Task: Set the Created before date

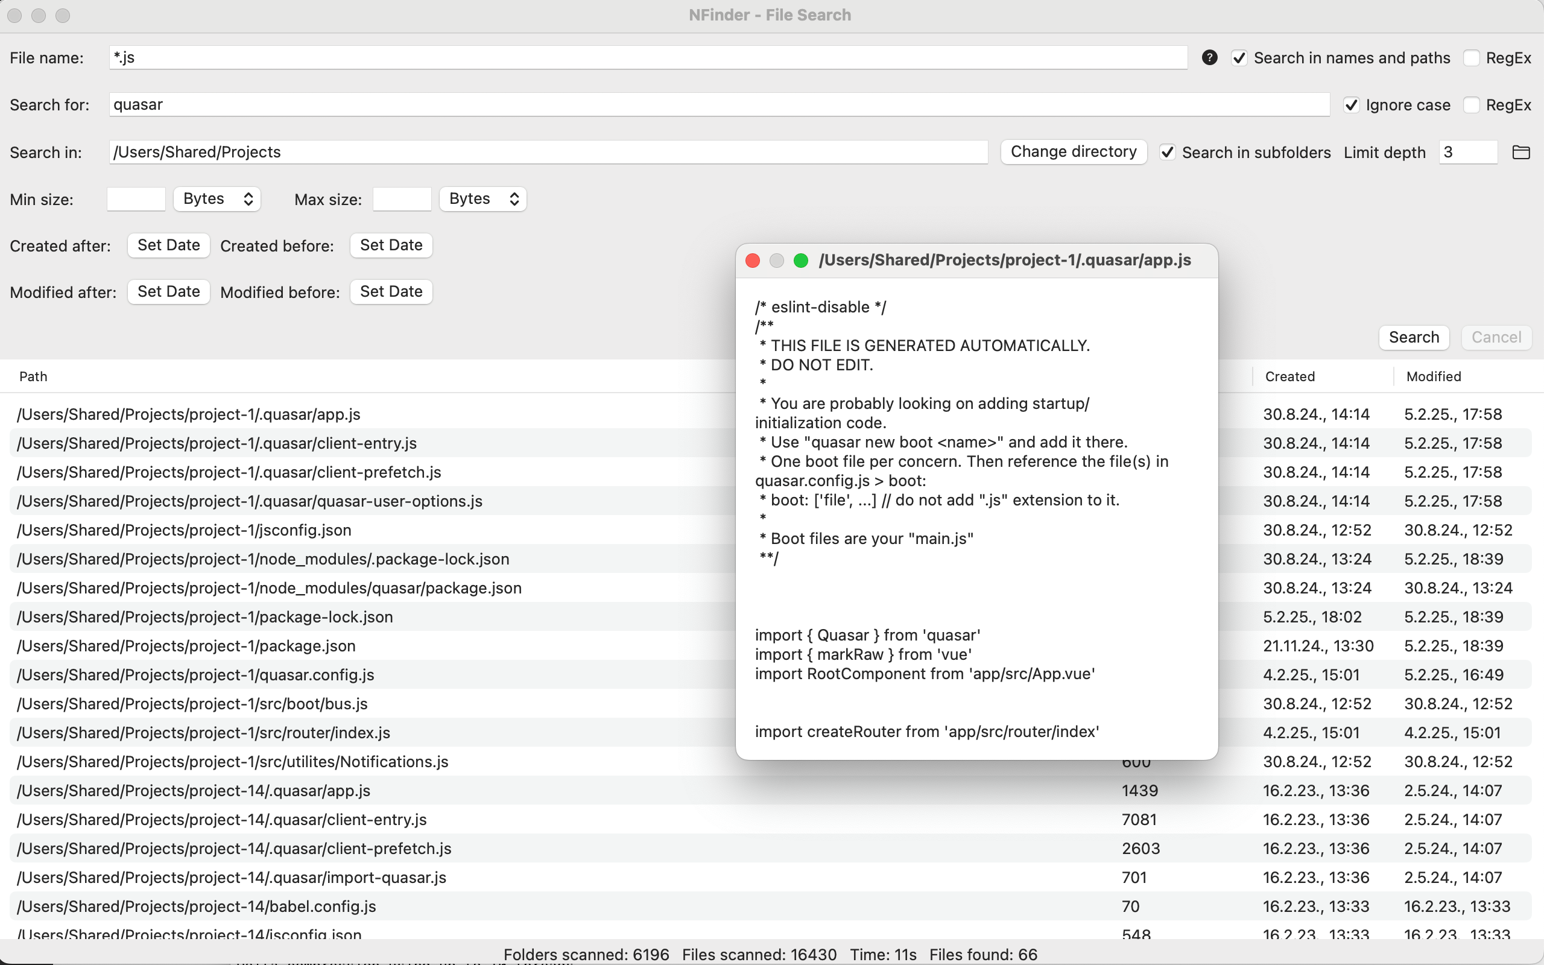Action: 391,245
